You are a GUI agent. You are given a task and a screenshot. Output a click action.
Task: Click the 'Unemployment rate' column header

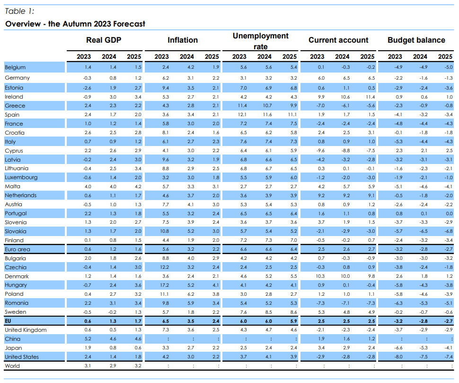point(261,41)
